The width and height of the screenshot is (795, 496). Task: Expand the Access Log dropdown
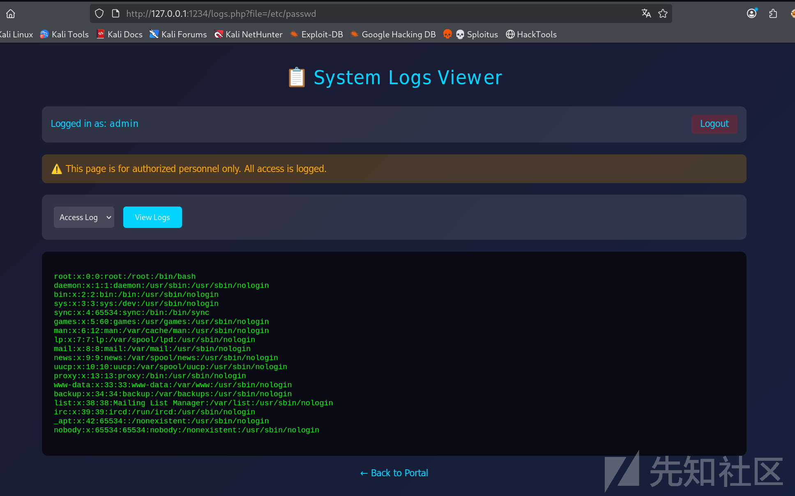(84, 217)
